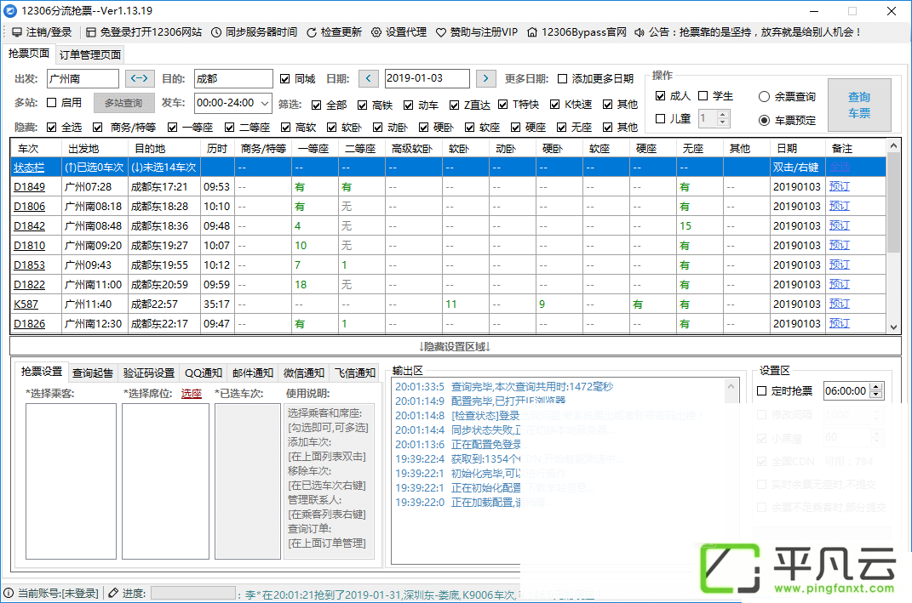Swap departure and destination with the arrow button
The height and width of the screenshot is (603, 912).
[140, 78]
